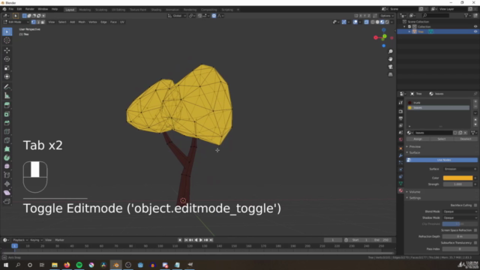Open the Edit Mode dropdown
Image resolution: width=480 pixels, height=270 pixels.
tap(16, 22)
